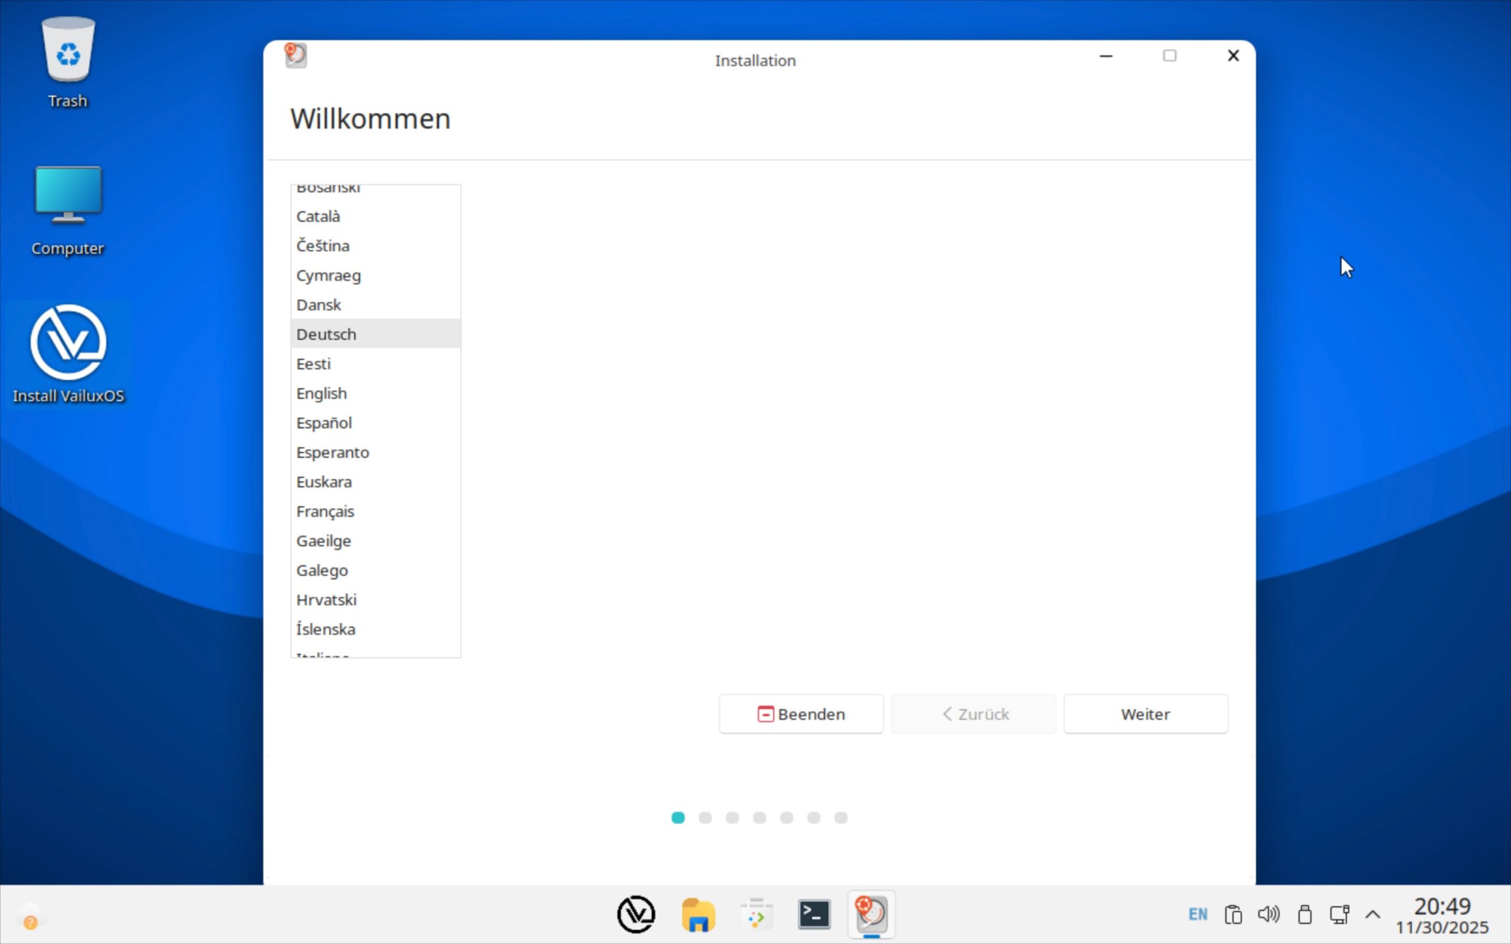
Task: Select Français in the language list
Action: click(325, 512)
